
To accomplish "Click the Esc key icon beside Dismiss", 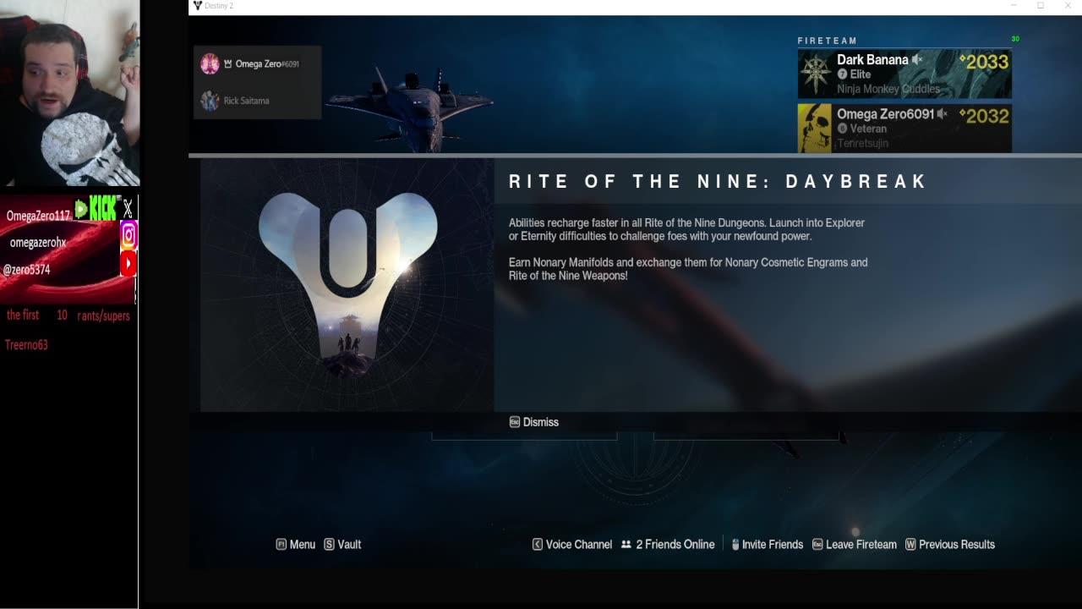I will [514, 422].
